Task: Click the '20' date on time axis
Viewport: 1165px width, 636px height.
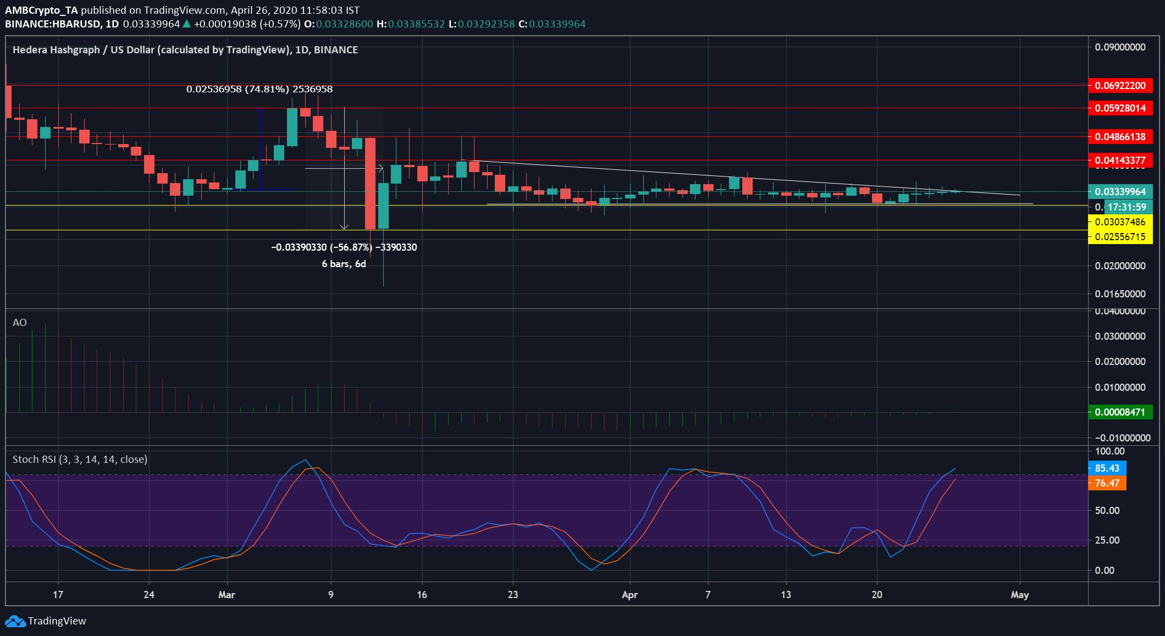Action: point(877,595)
